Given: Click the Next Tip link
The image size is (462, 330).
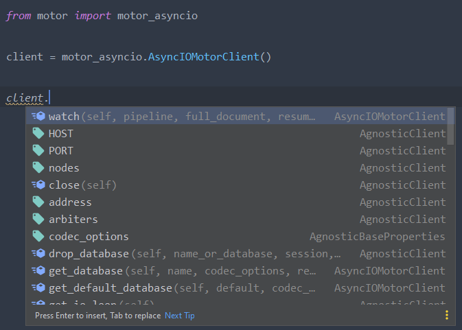Looking at the screenshot, I should pos(179,316).
